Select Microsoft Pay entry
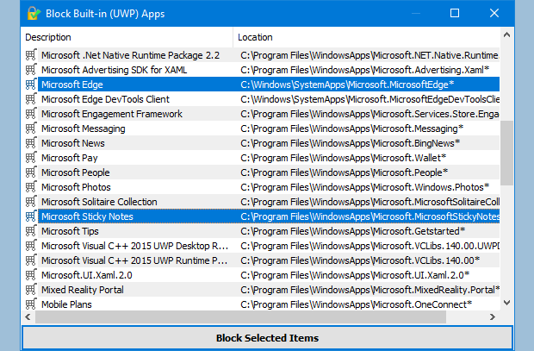The image size is (534, 351). point(70,158)
